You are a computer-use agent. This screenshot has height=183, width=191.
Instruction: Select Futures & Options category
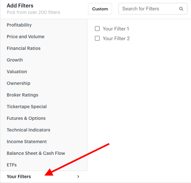pos(26,118)
